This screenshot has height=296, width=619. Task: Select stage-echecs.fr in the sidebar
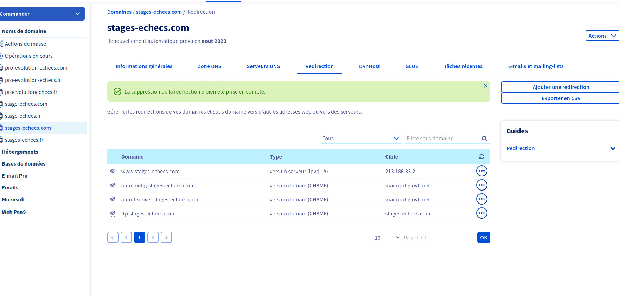click(23, 116)
